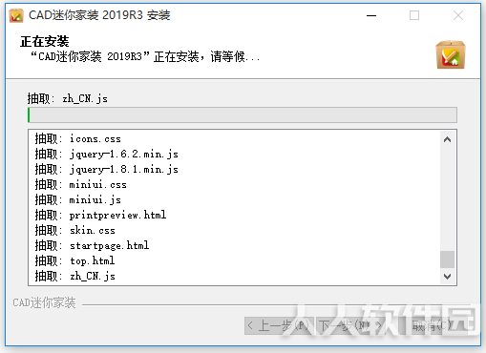The height and width of the screenshot is (353, 486).
Task: Minimize the installer window
Action: pos(371,15)
